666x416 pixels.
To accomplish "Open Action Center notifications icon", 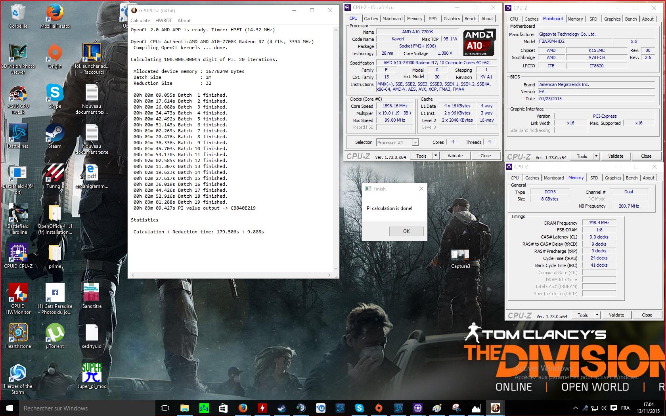I will (x=614, y=408).
